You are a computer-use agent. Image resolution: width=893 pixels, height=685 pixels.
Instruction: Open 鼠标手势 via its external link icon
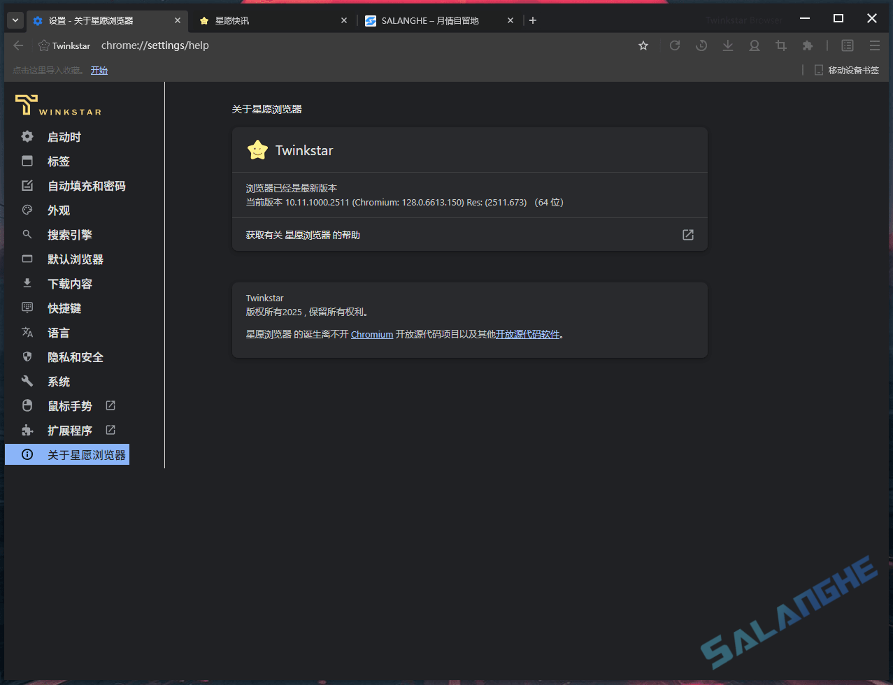point(110,405)
